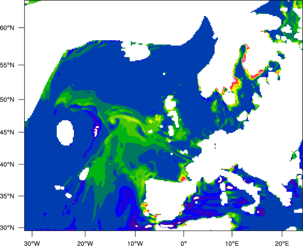Image resolution: width=303 pixels, height=246 pixels.
Task: Click the 30°N latitude label
Action: (x=11, y=227)
